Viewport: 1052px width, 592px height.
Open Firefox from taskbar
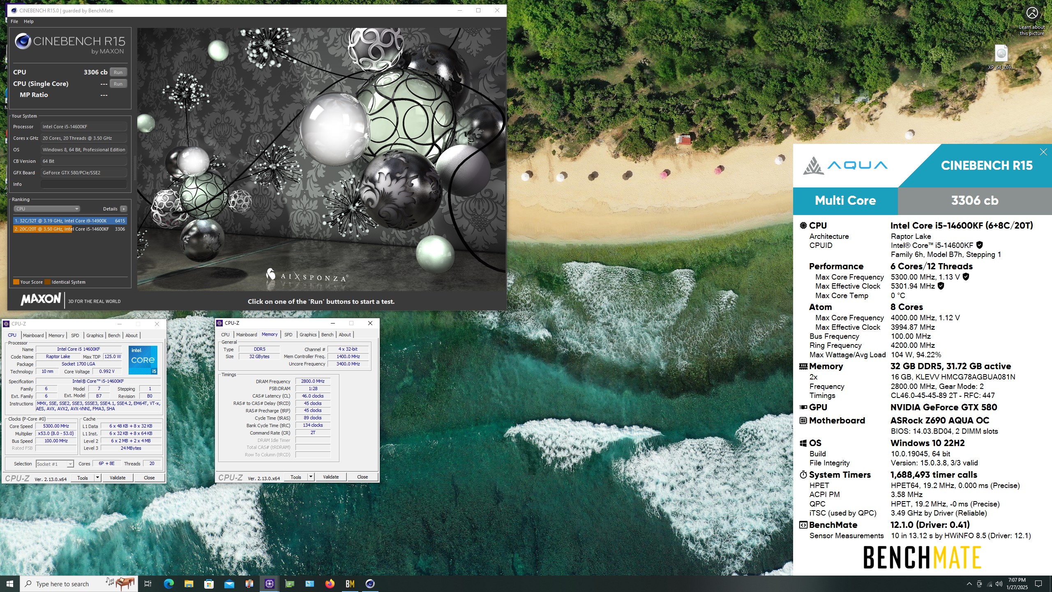[330, 584]
